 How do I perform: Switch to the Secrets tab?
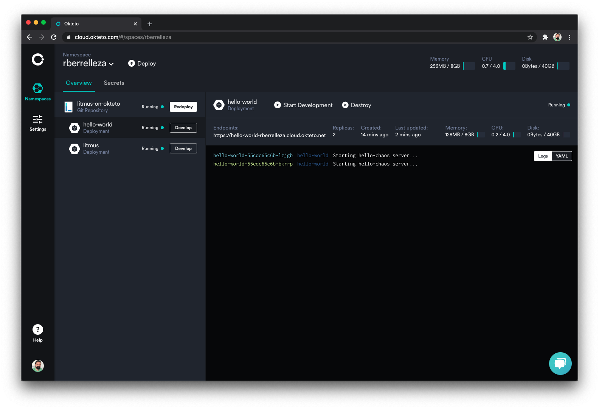coord(114,83)
